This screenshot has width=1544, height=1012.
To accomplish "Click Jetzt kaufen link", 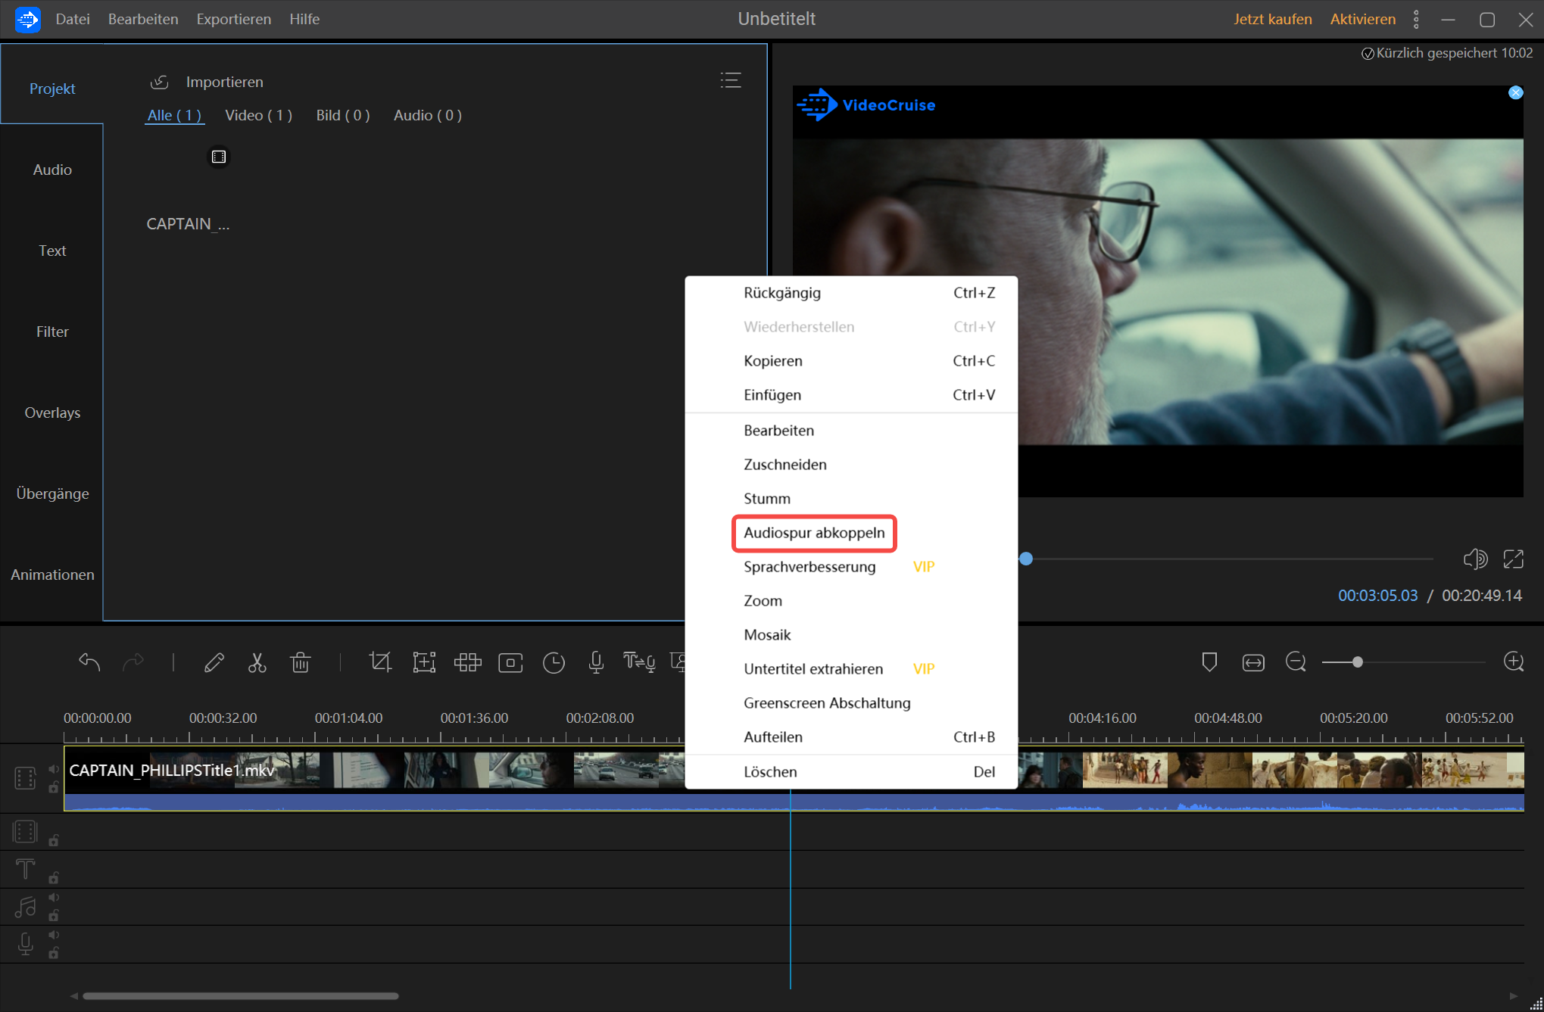I will [x=1272, y=19].
